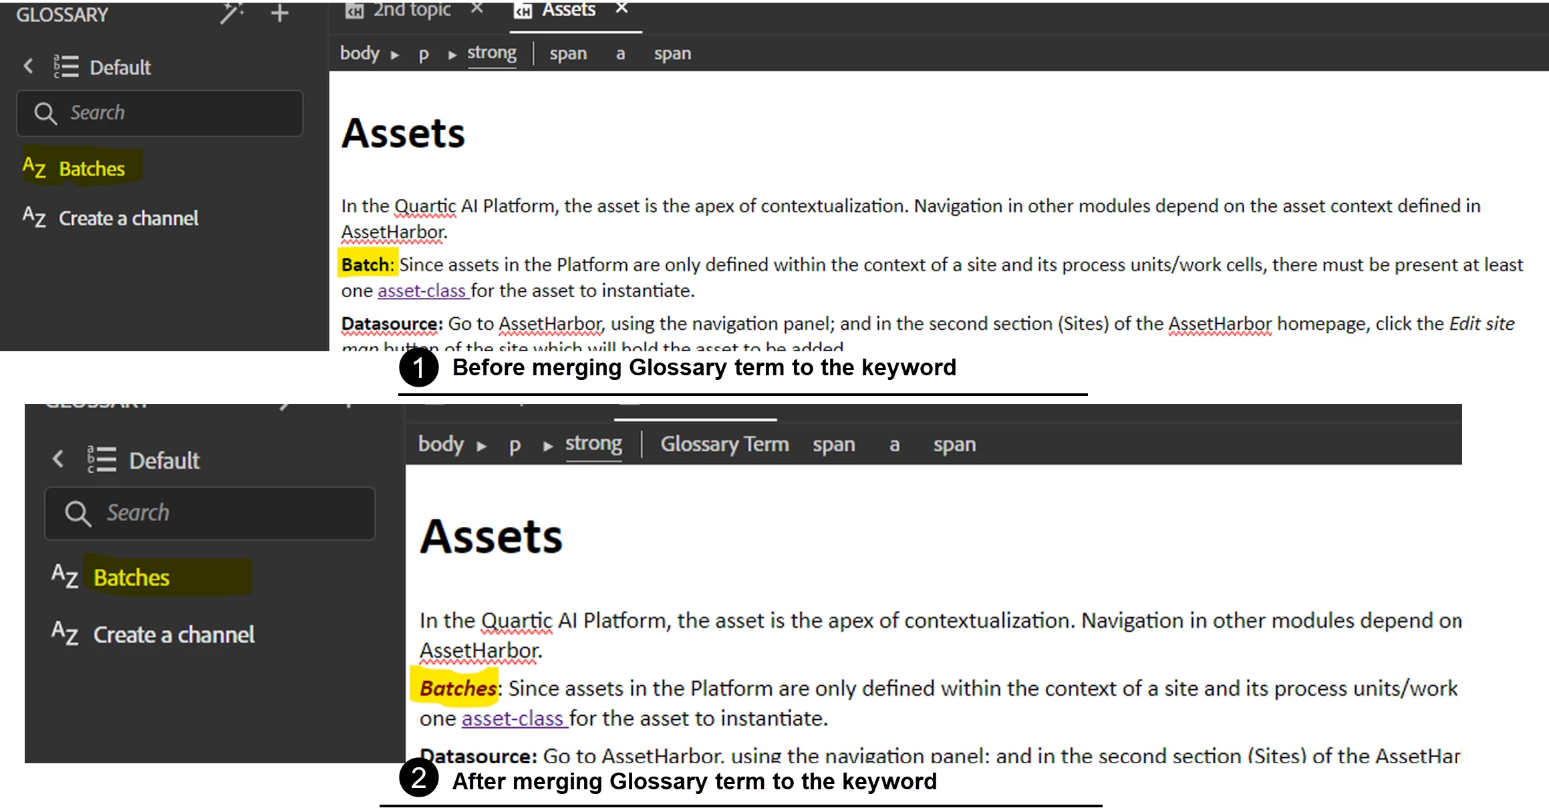Viewport: 1549px width, 808px height.
Task: Click the AZ icon beside Create a channel in lower panel
Action: (x=65, y=633)
